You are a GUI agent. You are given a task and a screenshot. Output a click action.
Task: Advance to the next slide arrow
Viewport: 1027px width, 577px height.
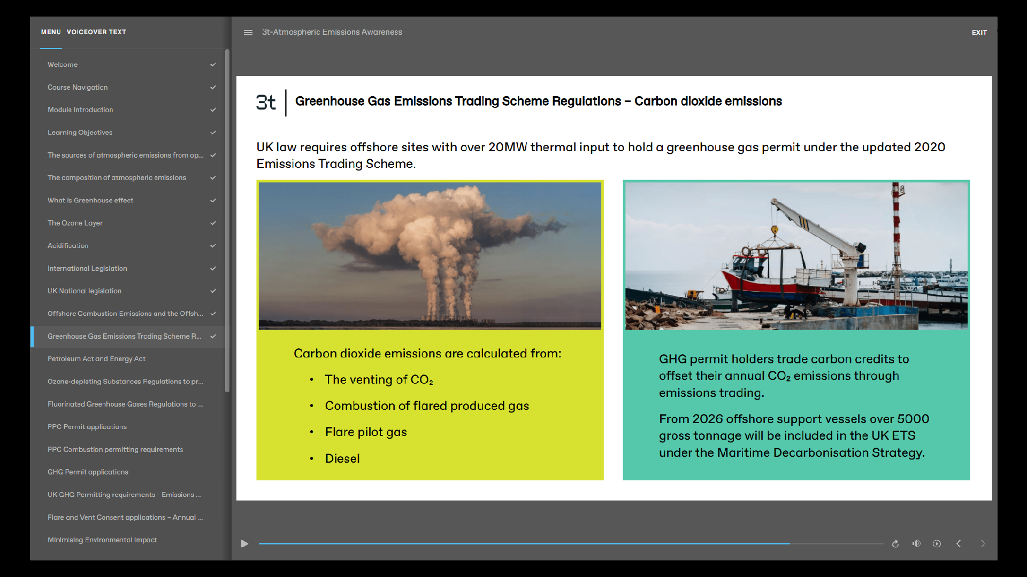(x=983, y=543)
